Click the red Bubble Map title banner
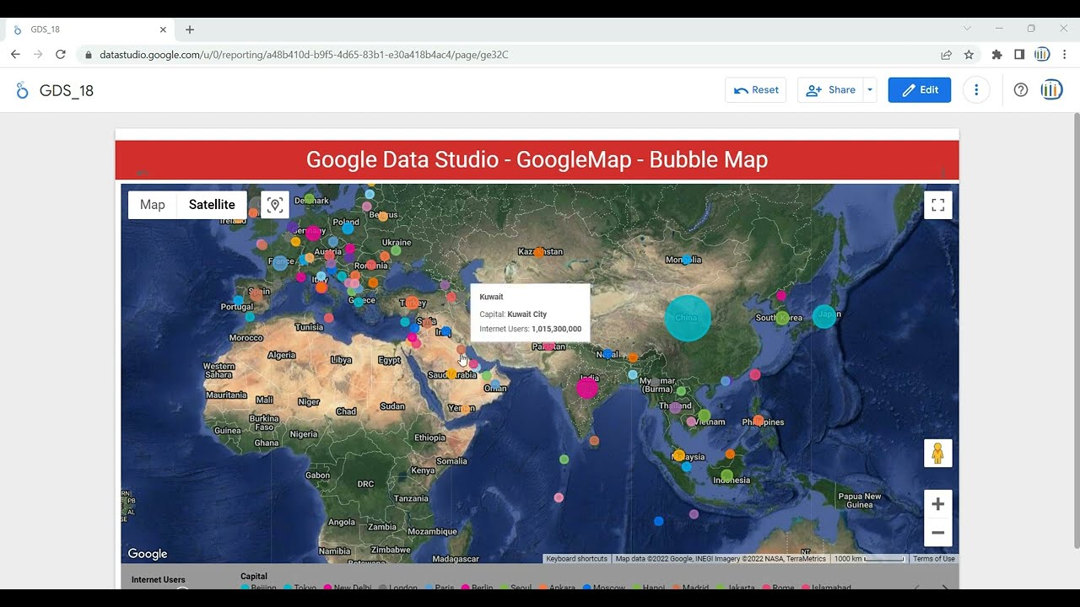Image resolution: width=1080 pixels, height=607 pixels. point(537,159)
